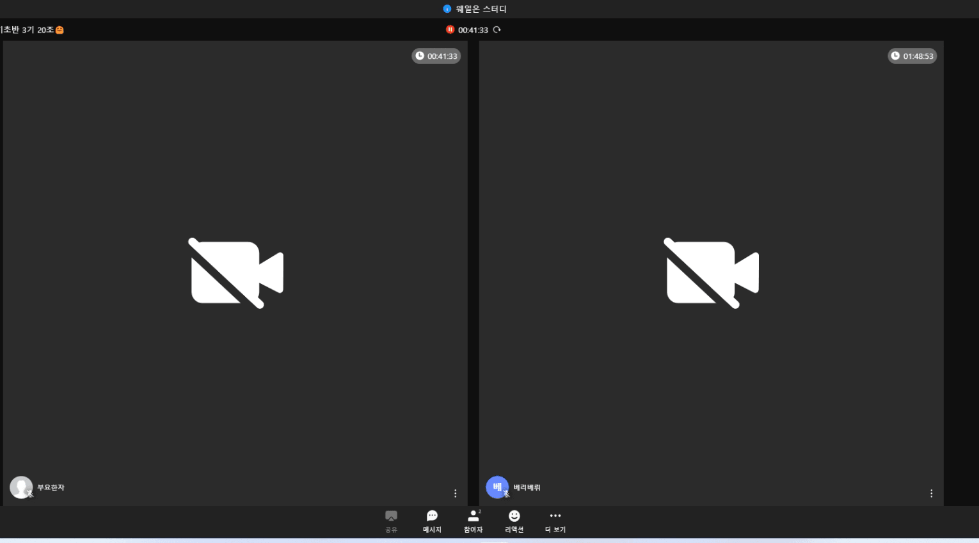Viewport: 979px width, 543px height.
Task: Click the 웨일온 스터디 meeting title
Action: (x=481, y=9)
